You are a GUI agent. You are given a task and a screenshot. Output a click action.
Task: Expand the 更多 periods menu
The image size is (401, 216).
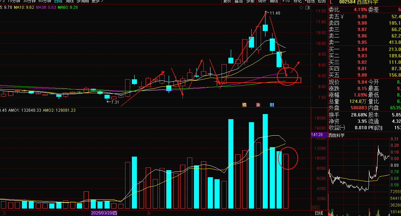[x=97, y=1]
